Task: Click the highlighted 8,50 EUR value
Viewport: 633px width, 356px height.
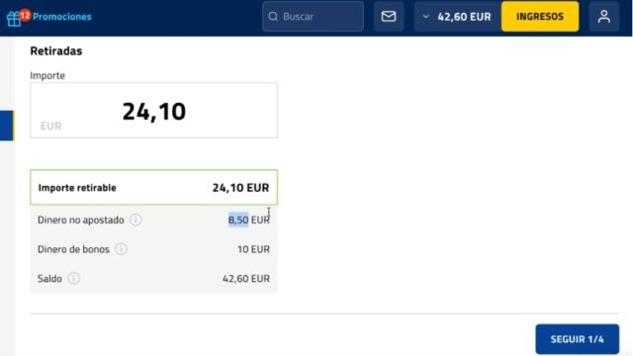Action: coord(248,220)
